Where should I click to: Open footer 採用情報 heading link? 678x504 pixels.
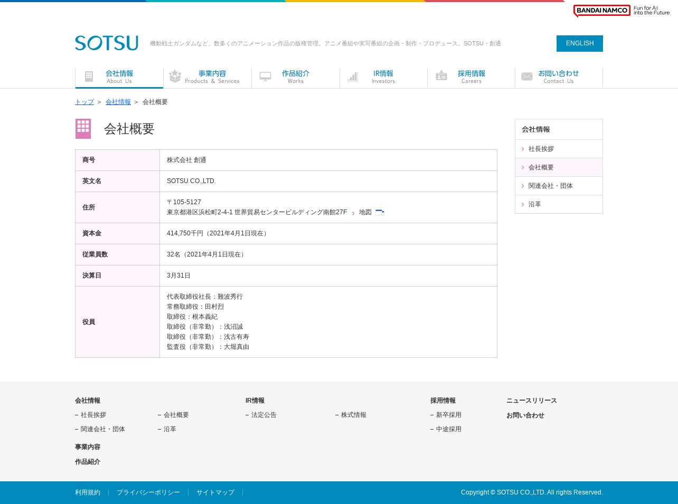[443, 401]
